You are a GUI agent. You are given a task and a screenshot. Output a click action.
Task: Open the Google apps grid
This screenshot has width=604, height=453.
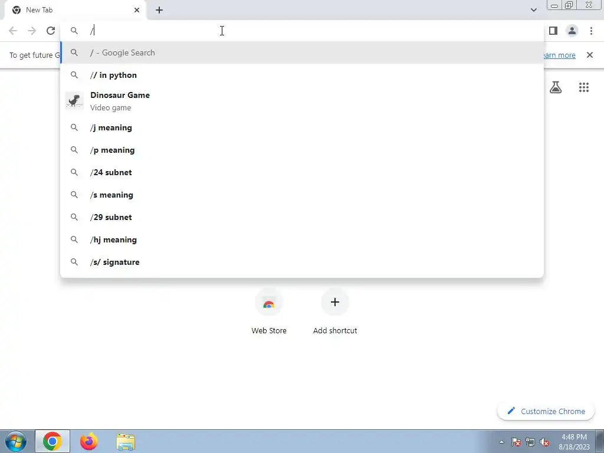584,87
